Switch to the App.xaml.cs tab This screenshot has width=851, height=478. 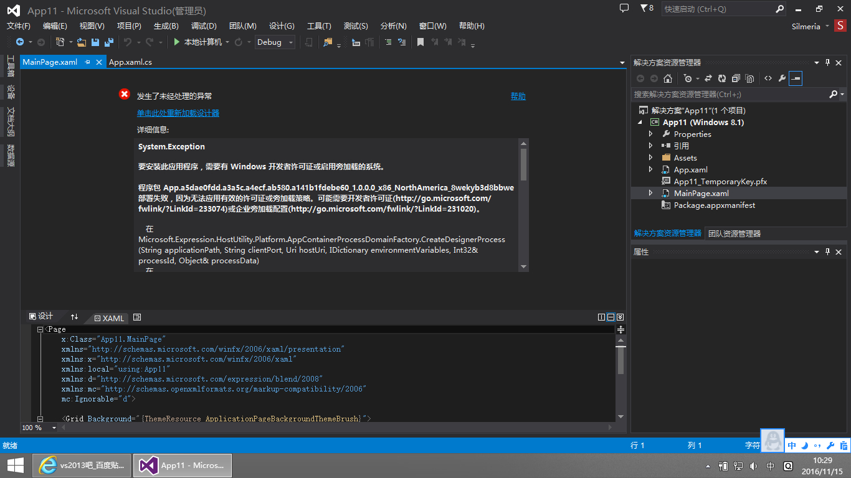[130, 62]
